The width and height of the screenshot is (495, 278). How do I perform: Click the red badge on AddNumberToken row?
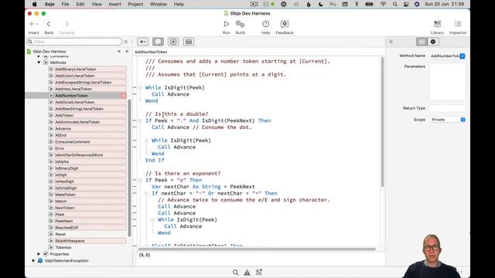coord(124,96)
